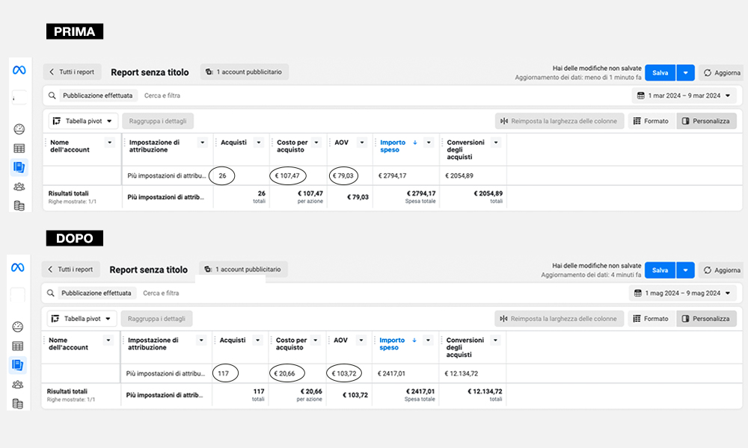Open the Tabella pivot dropdown in DOPO
Image resolution: width=748 pixels, height=448 pixels.
coord(82,319)
